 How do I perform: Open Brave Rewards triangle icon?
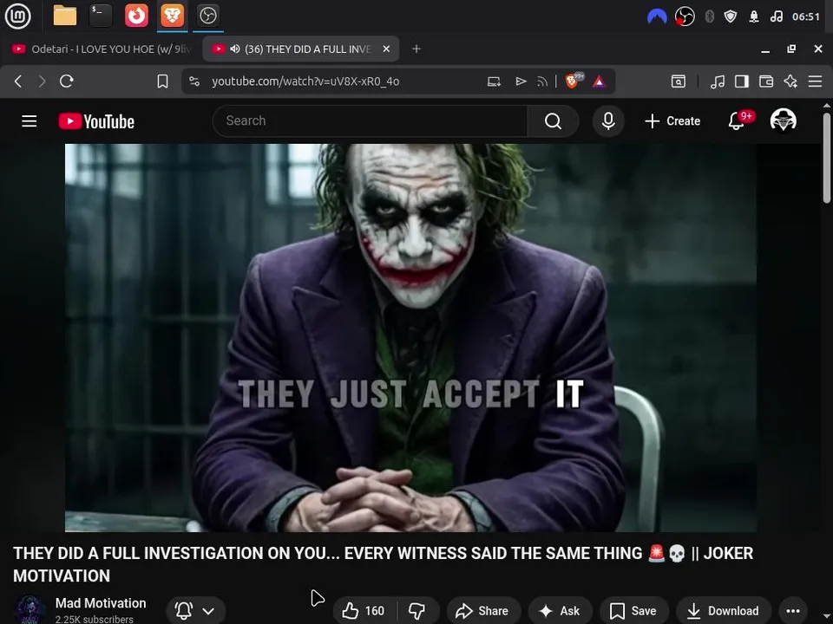pyautogui.click(x=600, y=81)
